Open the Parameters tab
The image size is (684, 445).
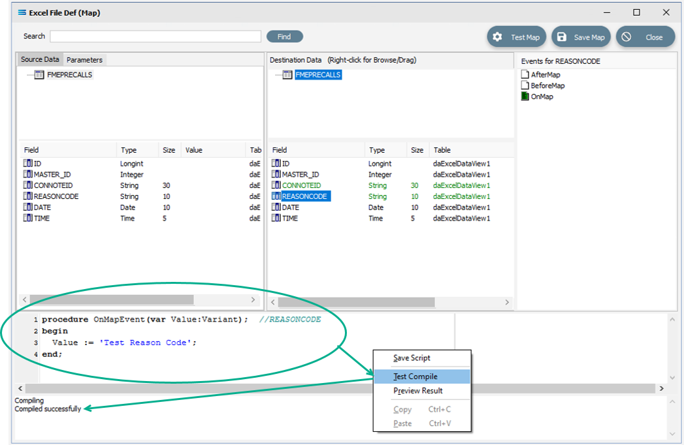coord(85,60)
